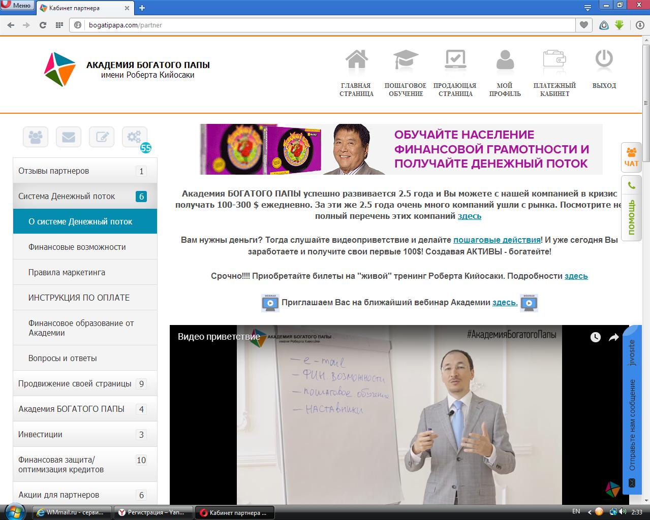Open Финансовое образование от Академии item
Viewport: 650px width, 520px height.
85,328
